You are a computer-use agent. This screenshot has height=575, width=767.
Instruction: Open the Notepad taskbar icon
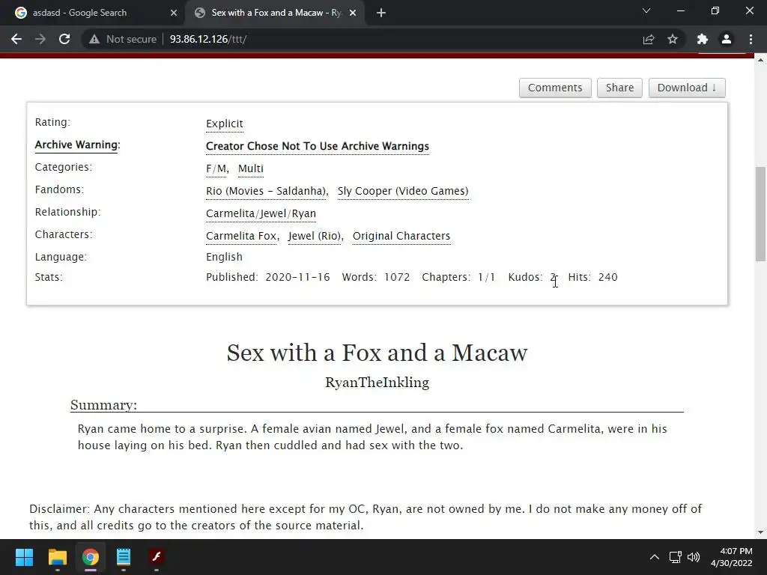124,557
